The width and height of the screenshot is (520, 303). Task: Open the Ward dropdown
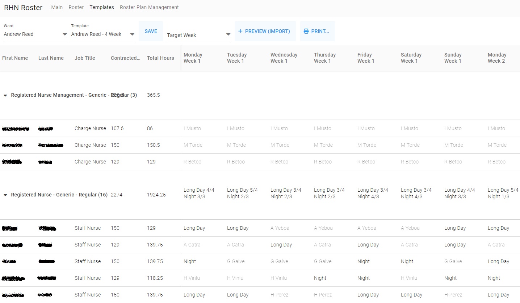click(35, 34)
